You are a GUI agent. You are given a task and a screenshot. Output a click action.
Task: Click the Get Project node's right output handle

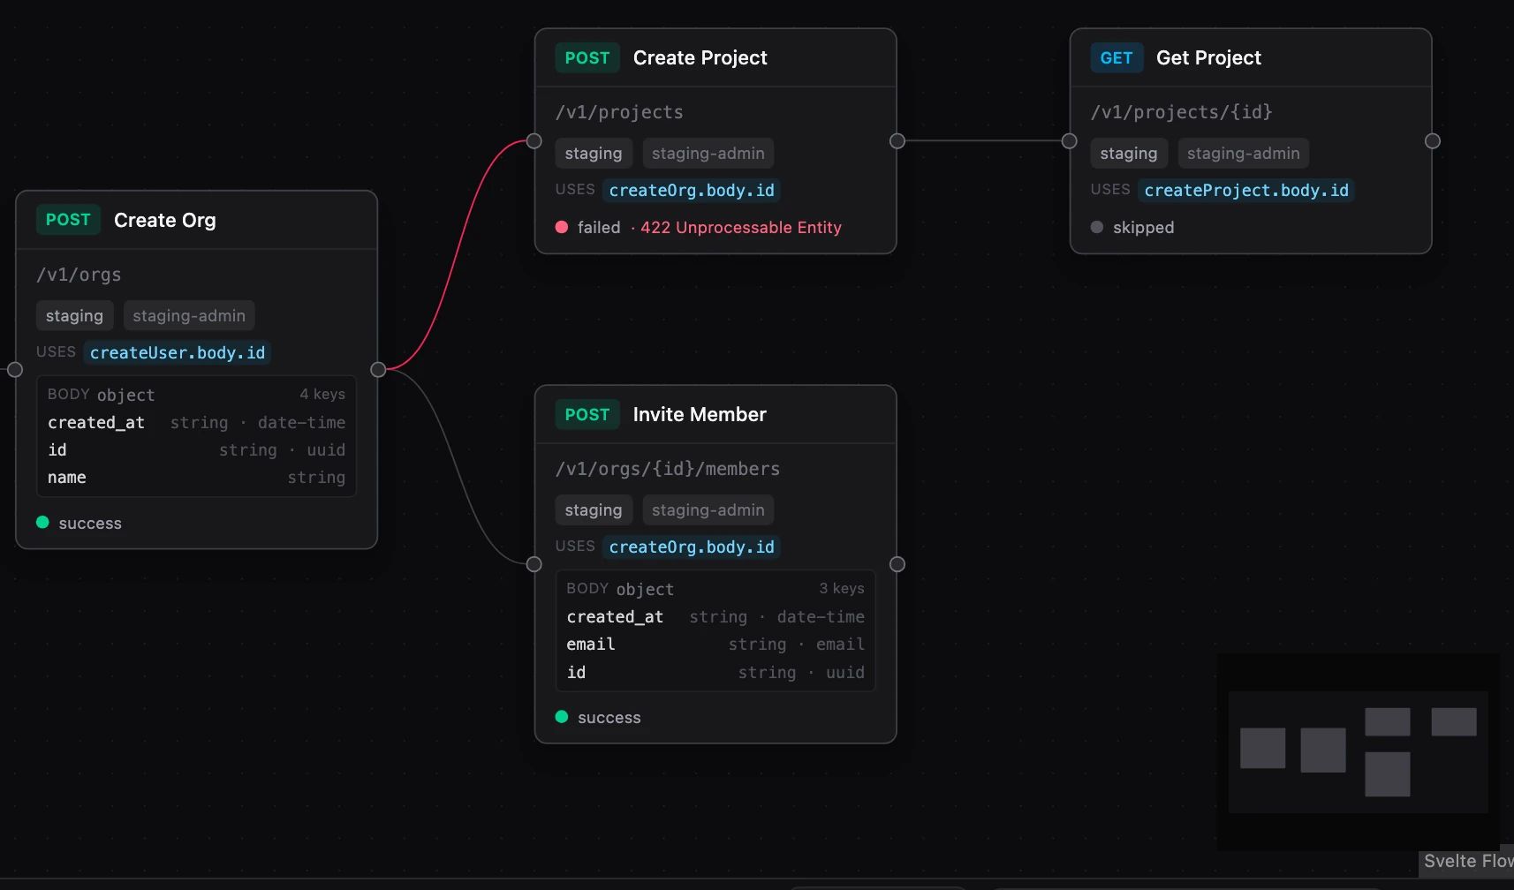pyautogui.click(x=1433, y=141)
